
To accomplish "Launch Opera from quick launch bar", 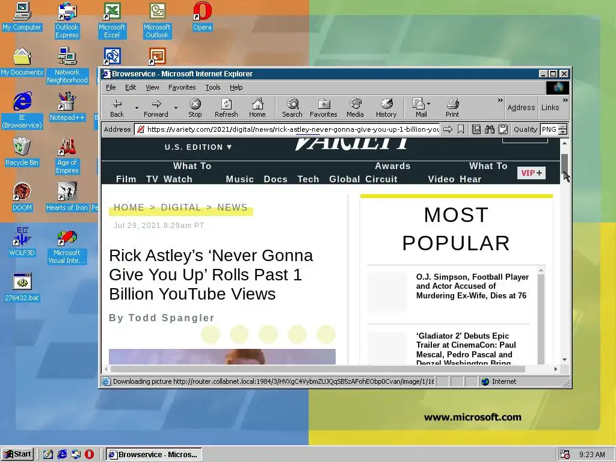I will pyautogui.click(x=89, y=454).
